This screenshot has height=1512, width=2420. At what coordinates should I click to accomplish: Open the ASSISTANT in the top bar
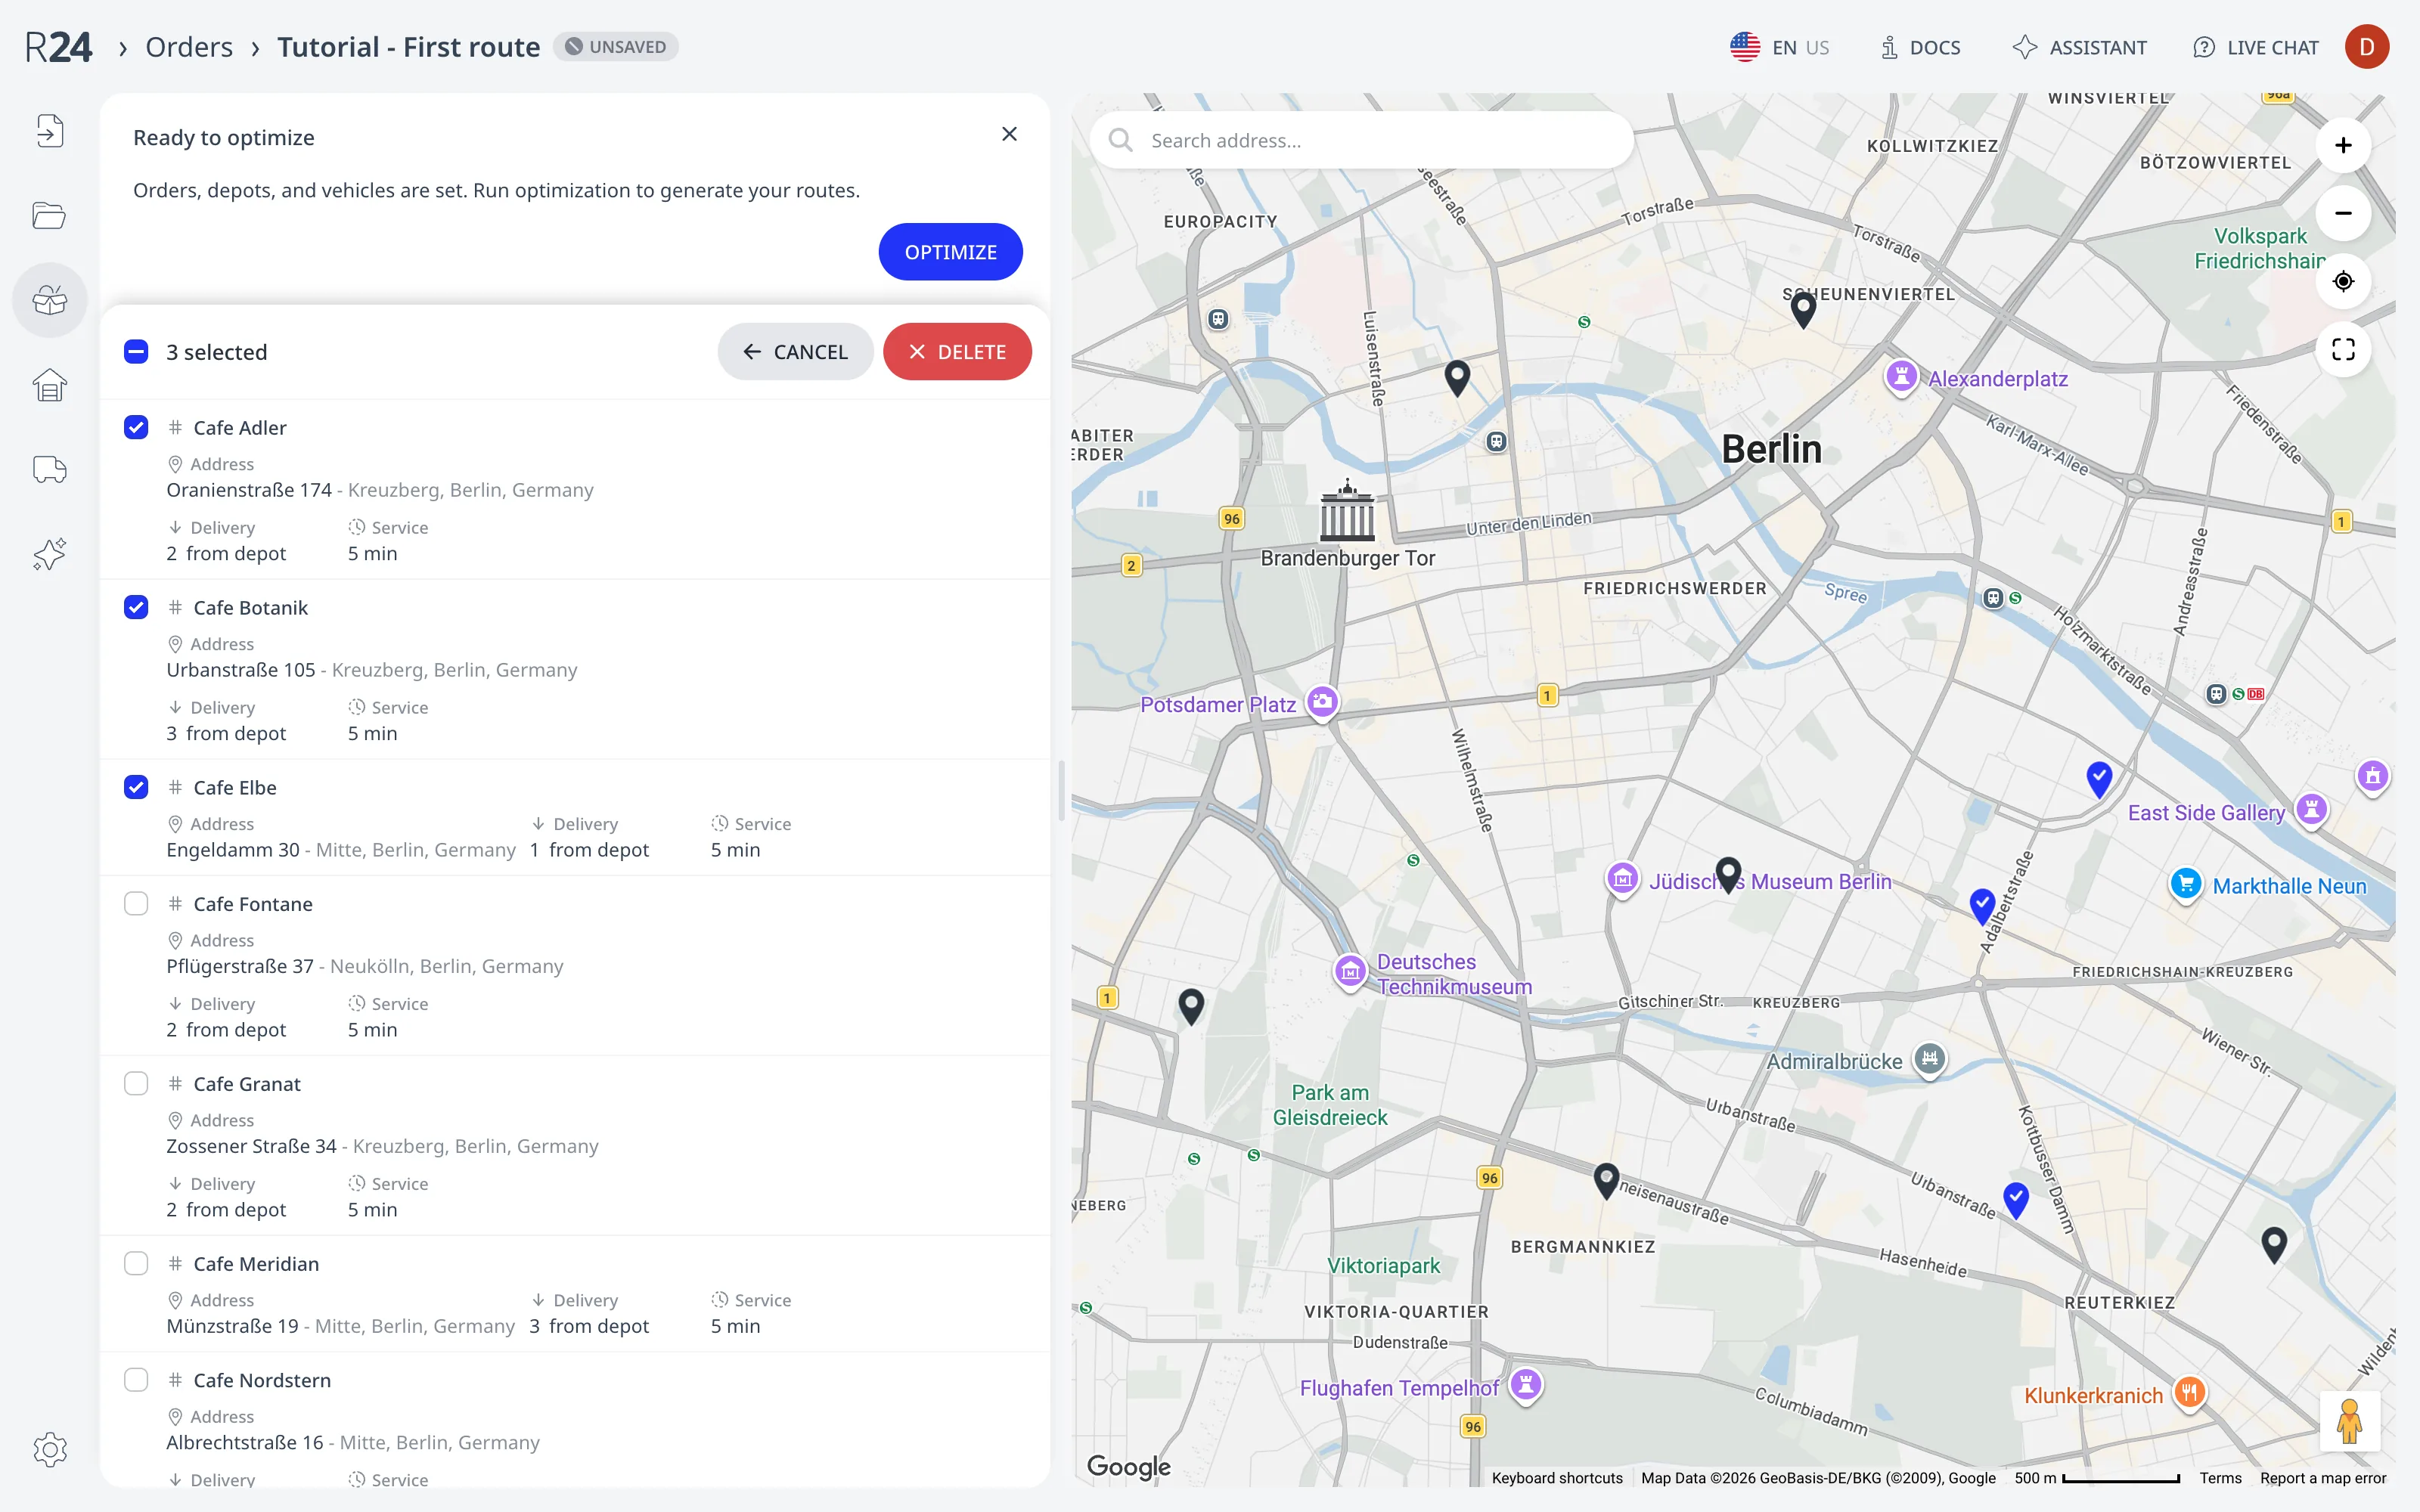pyautogui.click(x=2080, y=47)
